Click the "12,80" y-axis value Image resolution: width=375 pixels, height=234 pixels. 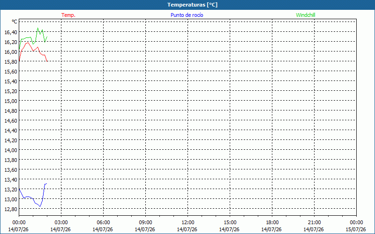11,209
